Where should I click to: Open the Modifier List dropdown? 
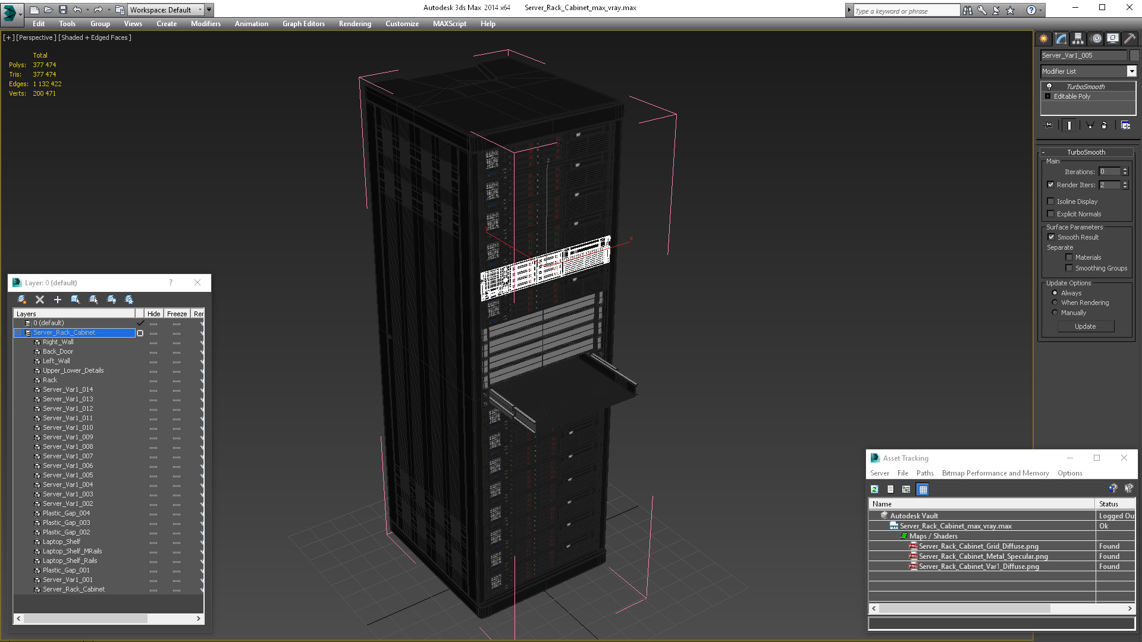click(x=1131, y=71)
